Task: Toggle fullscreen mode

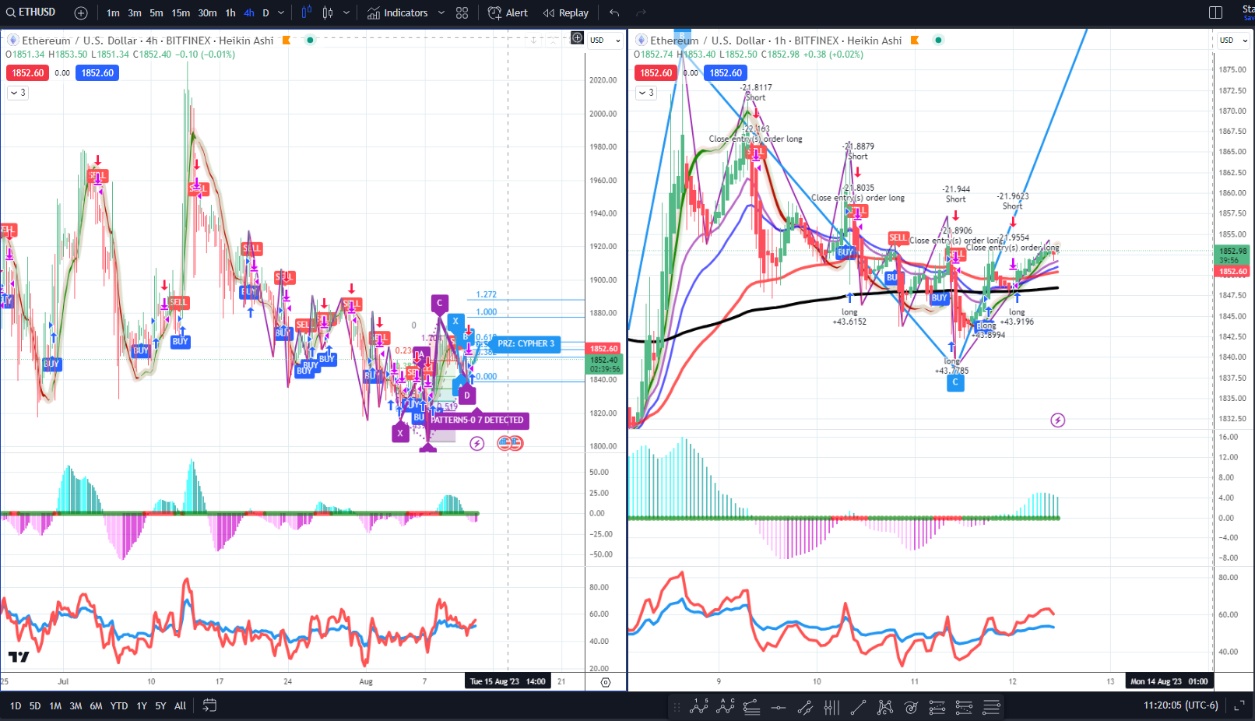Action: [x=1239, y=705]
